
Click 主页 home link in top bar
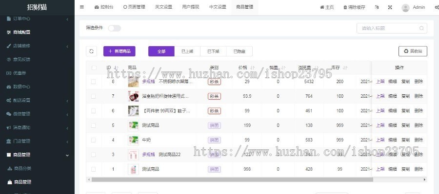(327, 8)
